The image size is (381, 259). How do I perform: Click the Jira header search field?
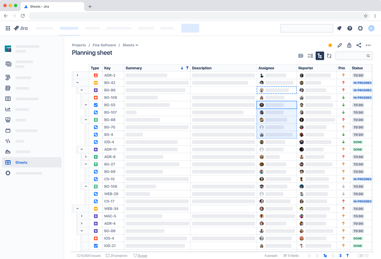[x=307, y=28]
